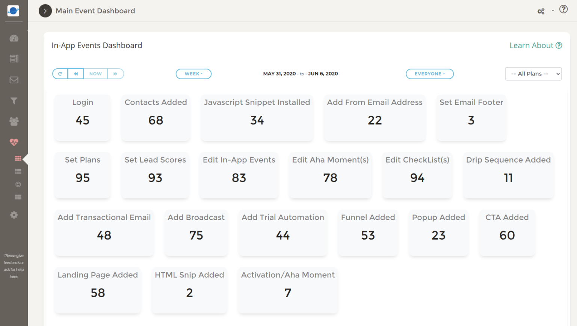The image size is (577, 326).
Task: Click the Set Plans card
Action: point(83,175)
